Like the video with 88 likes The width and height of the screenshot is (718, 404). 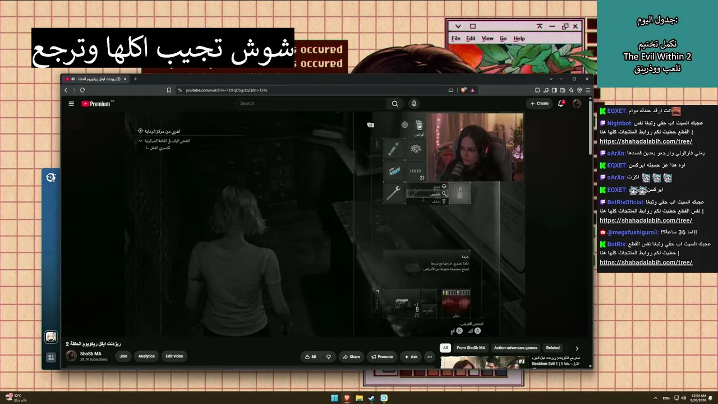[311, 356]
